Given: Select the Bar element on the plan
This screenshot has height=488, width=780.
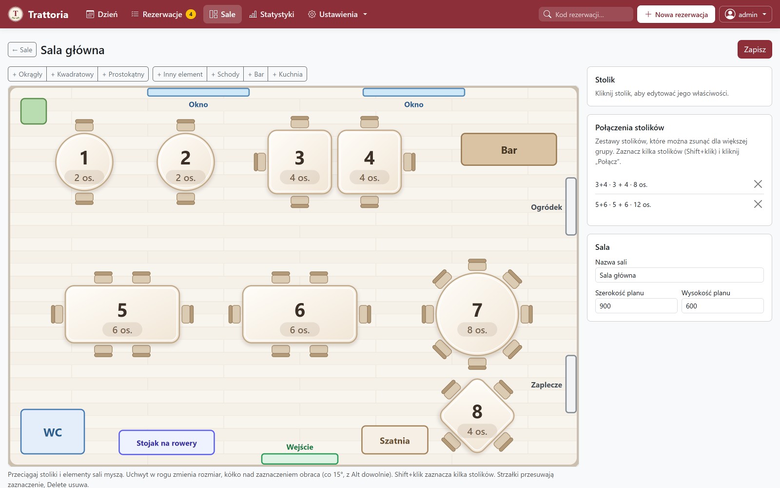Looking at the screenshot, I should [509, 149].
